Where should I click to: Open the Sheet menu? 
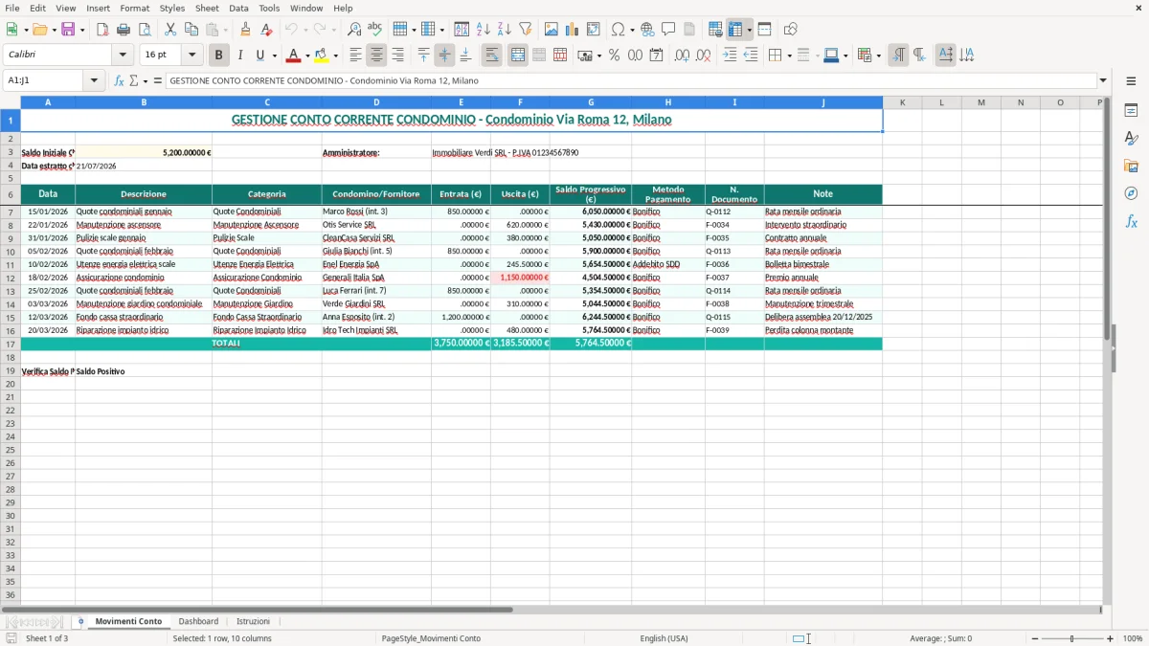[x=207, y=8]
